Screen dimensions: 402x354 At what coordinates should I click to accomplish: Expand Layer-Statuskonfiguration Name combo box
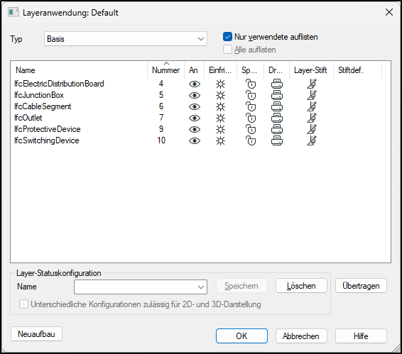141,287
